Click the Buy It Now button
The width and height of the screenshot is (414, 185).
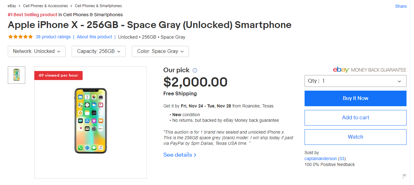tap(355, 98)
